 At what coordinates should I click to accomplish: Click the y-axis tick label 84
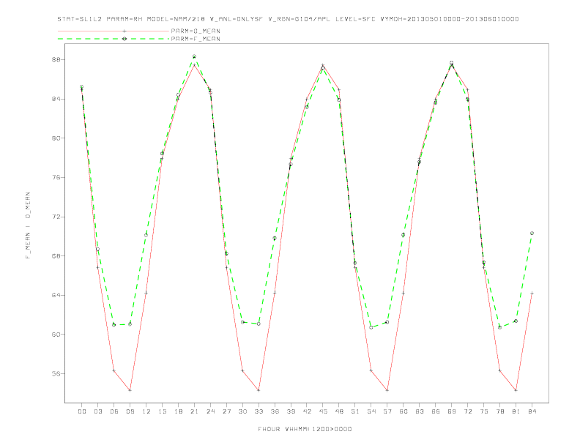56,99
